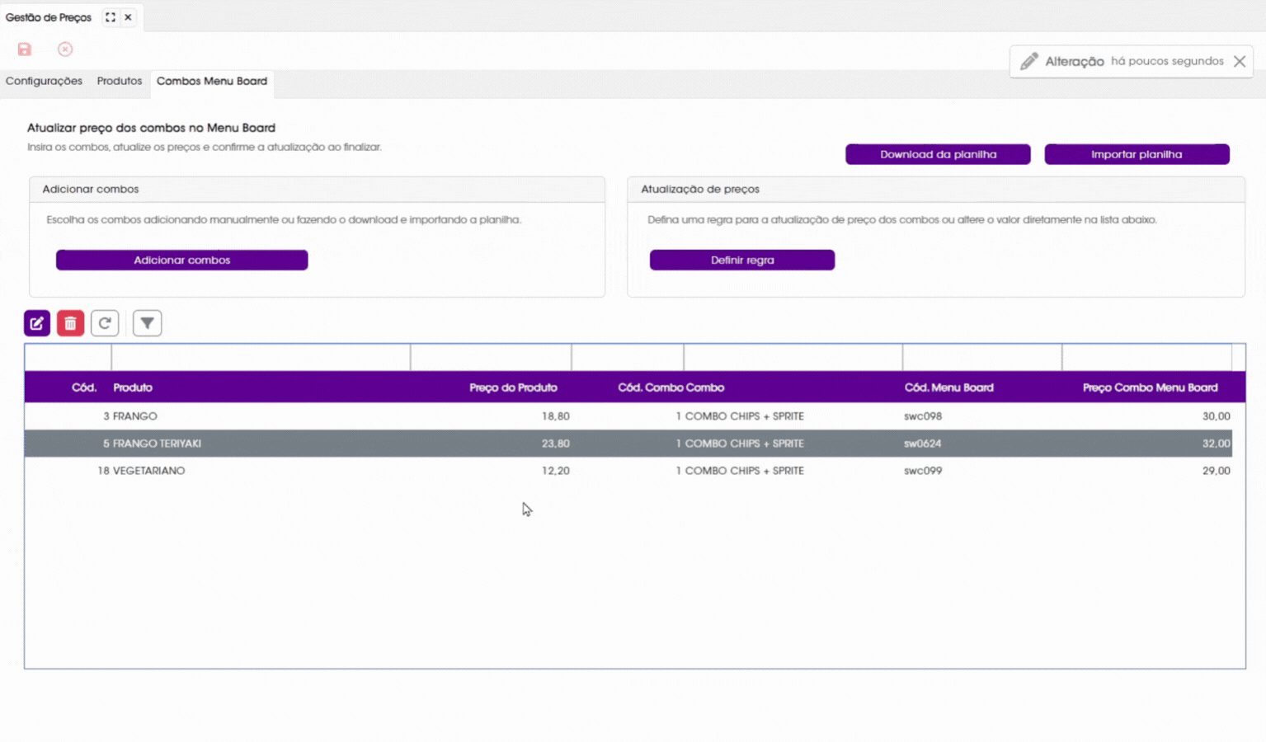The width and height of the screenshot is (1266, 742).
Task: Click the purple edit row icon
Action: click(x=37, y=323)
